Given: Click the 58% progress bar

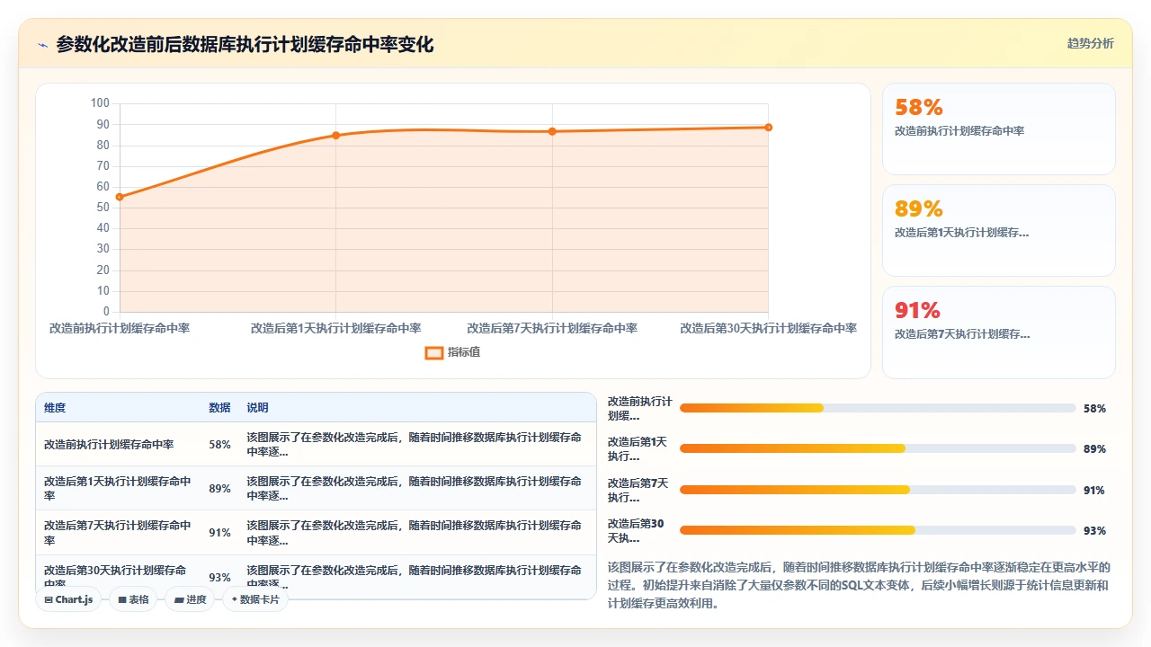Looking at the screenshot, I should point(878,408).
